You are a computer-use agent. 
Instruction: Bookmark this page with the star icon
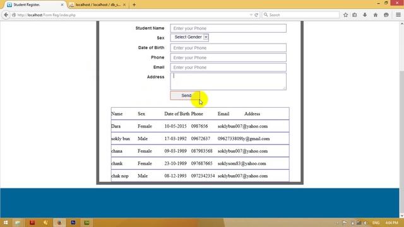345,15
